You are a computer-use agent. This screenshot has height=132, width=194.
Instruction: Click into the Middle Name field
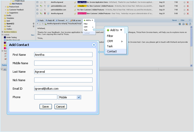(x=63, y=63)
